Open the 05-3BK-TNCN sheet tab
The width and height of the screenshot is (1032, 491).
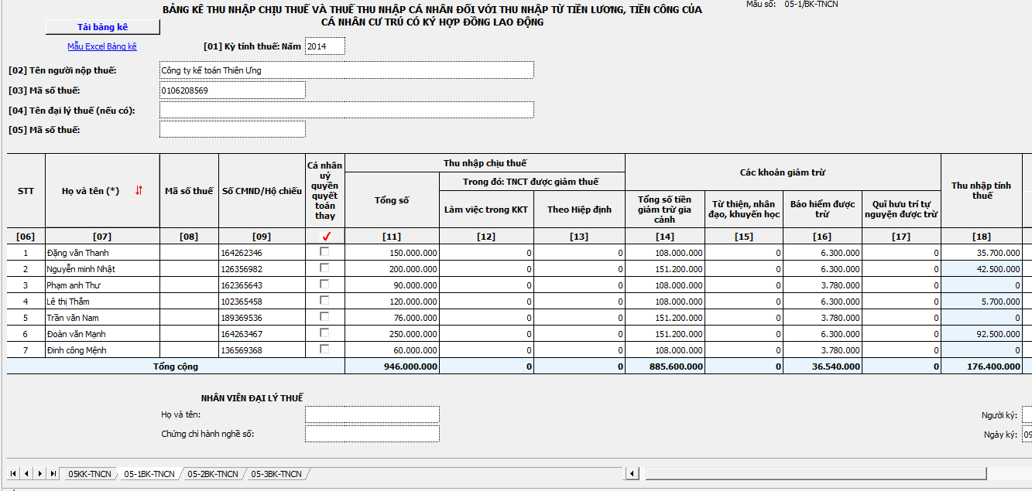[276, 474]
